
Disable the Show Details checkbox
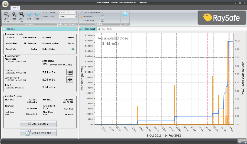click(102, 21)
